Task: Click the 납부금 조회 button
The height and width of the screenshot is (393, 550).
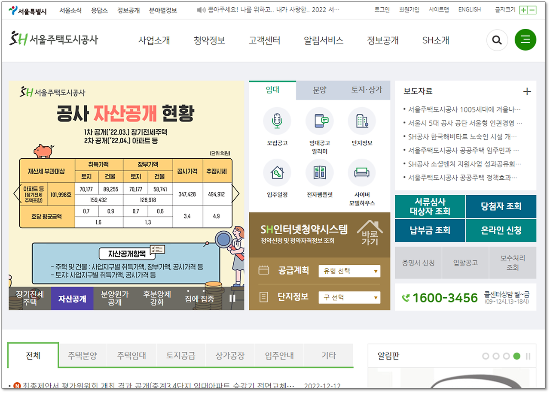Action: [x=430, y=230]
